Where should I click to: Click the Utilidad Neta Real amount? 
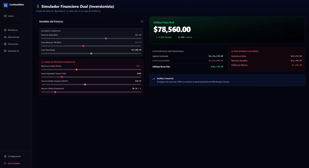click(x=172, y=29)
